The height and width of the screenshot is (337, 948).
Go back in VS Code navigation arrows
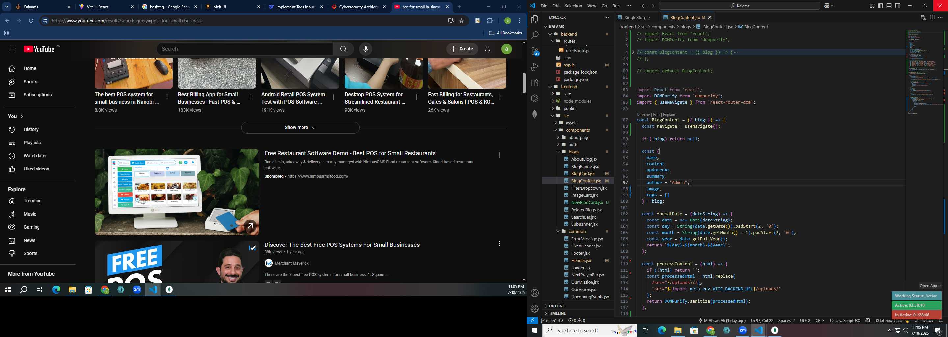[643, 6]
